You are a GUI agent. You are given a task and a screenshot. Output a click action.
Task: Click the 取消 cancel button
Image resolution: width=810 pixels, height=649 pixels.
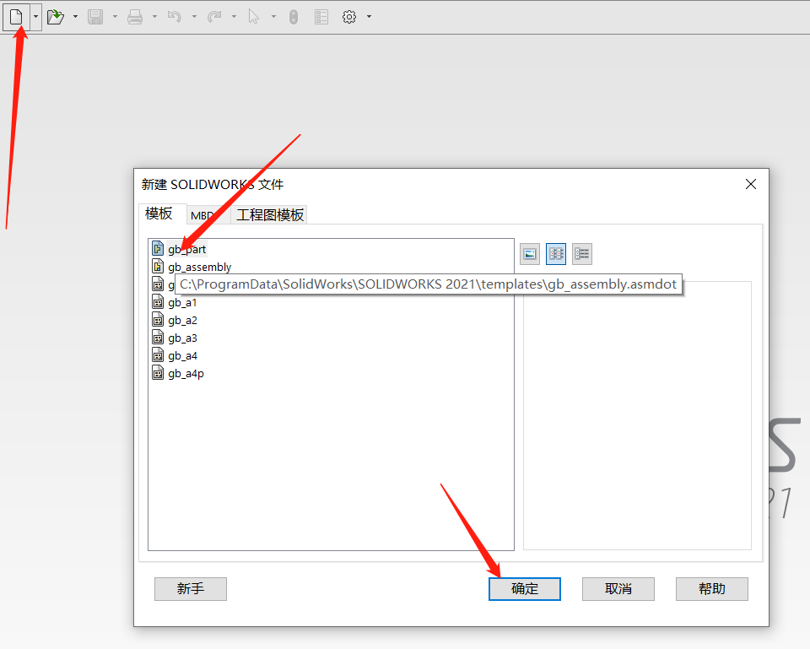coord(618,588)
